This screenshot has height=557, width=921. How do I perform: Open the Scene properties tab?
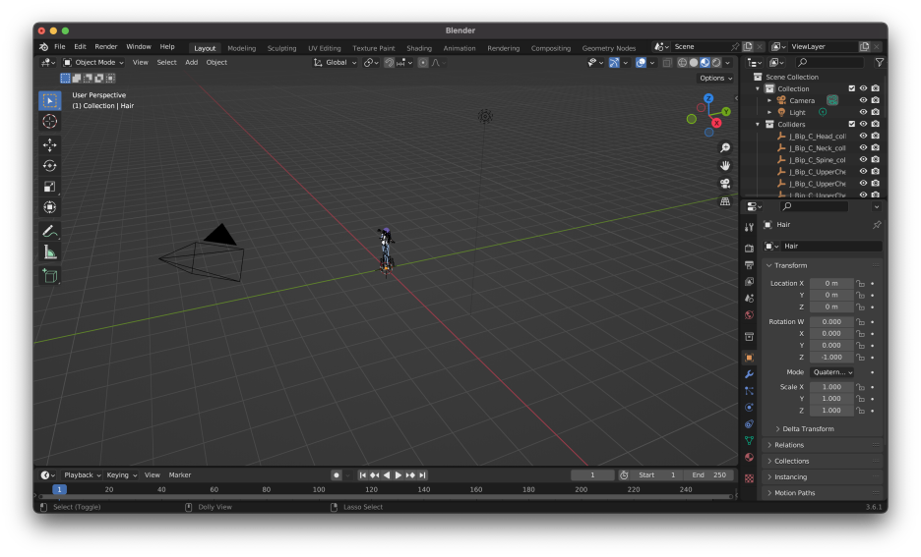pos(749,299)
